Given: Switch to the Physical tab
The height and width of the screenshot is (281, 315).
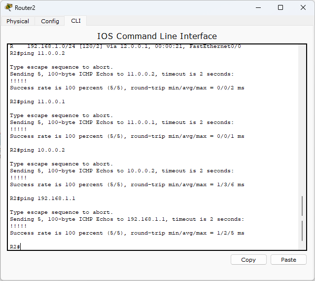Looking at the screenshot, I should pos(18,21).
